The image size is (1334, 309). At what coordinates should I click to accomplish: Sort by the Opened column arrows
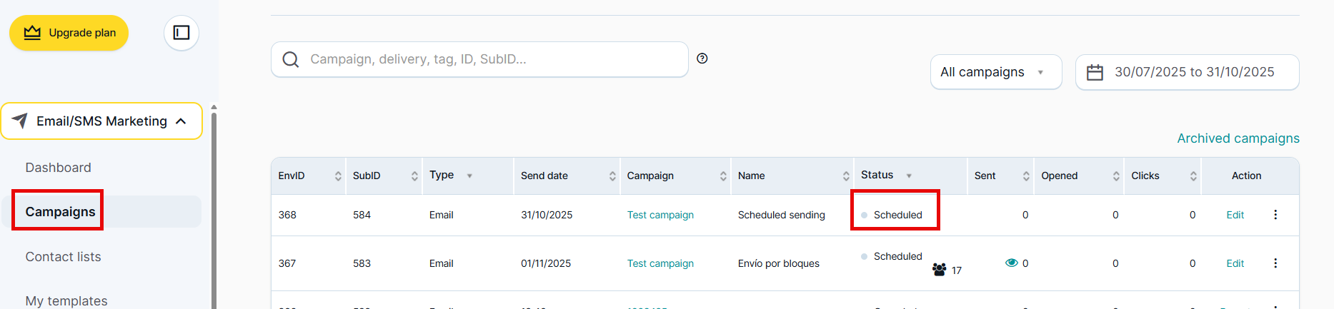[1116, 176]
